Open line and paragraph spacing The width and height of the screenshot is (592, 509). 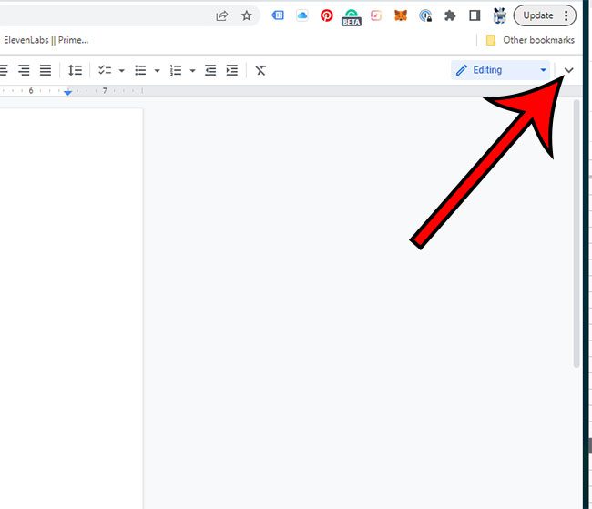[x=76, y=70]
